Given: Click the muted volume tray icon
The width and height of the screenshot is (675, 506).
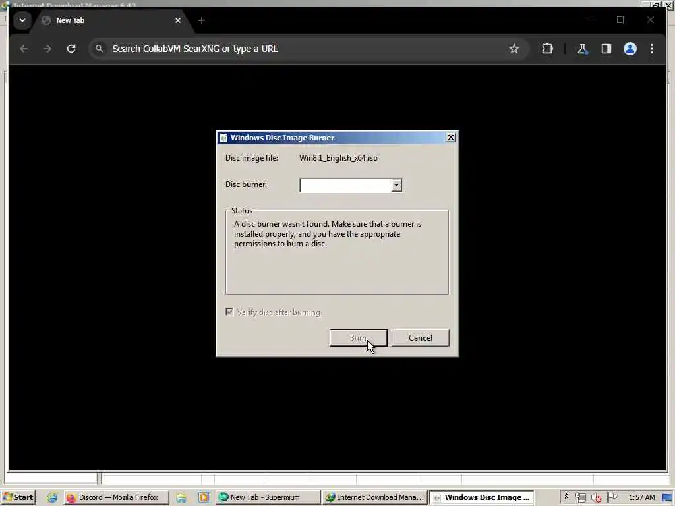Looking at the screenshot, I should (596, 498).
